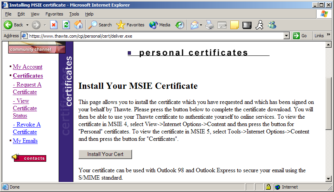
Task: Click the Refresh page icon
Action: coord(66,25)
